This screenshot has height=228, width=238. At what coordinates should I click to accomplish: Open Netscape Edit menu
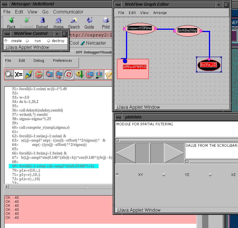[19, 12]
